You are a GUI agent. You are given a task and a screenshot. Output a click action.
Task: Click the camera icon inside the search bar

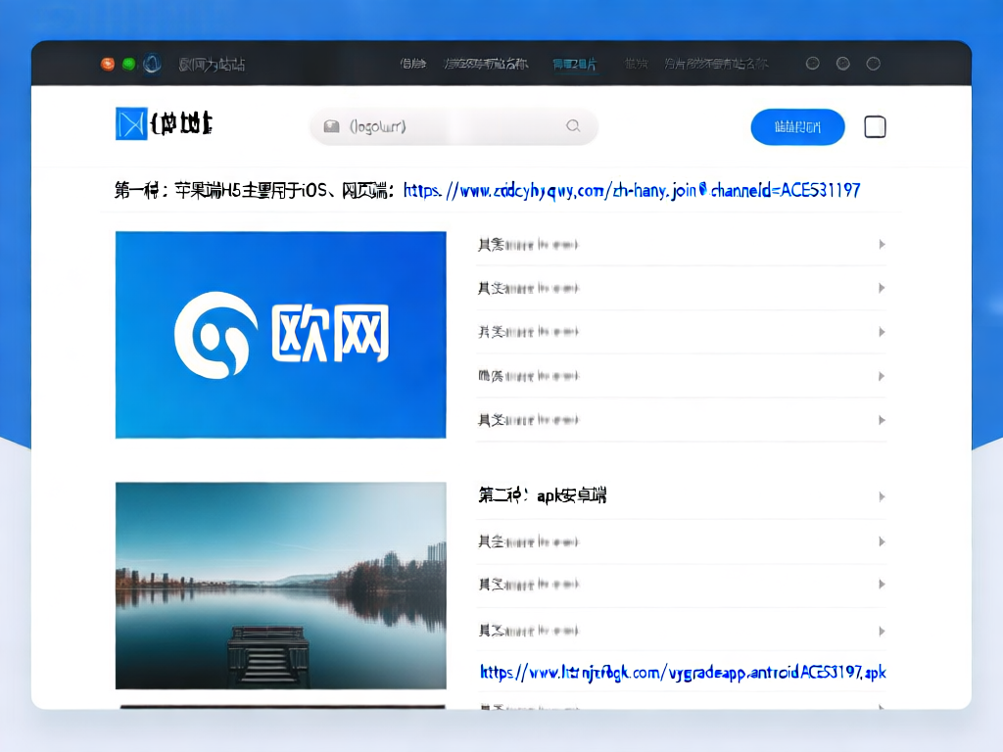click(333, 126)
